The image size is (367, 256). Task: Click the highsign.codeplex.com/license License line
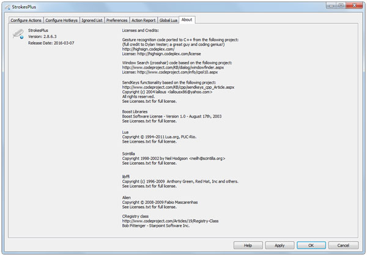[161, 54]
